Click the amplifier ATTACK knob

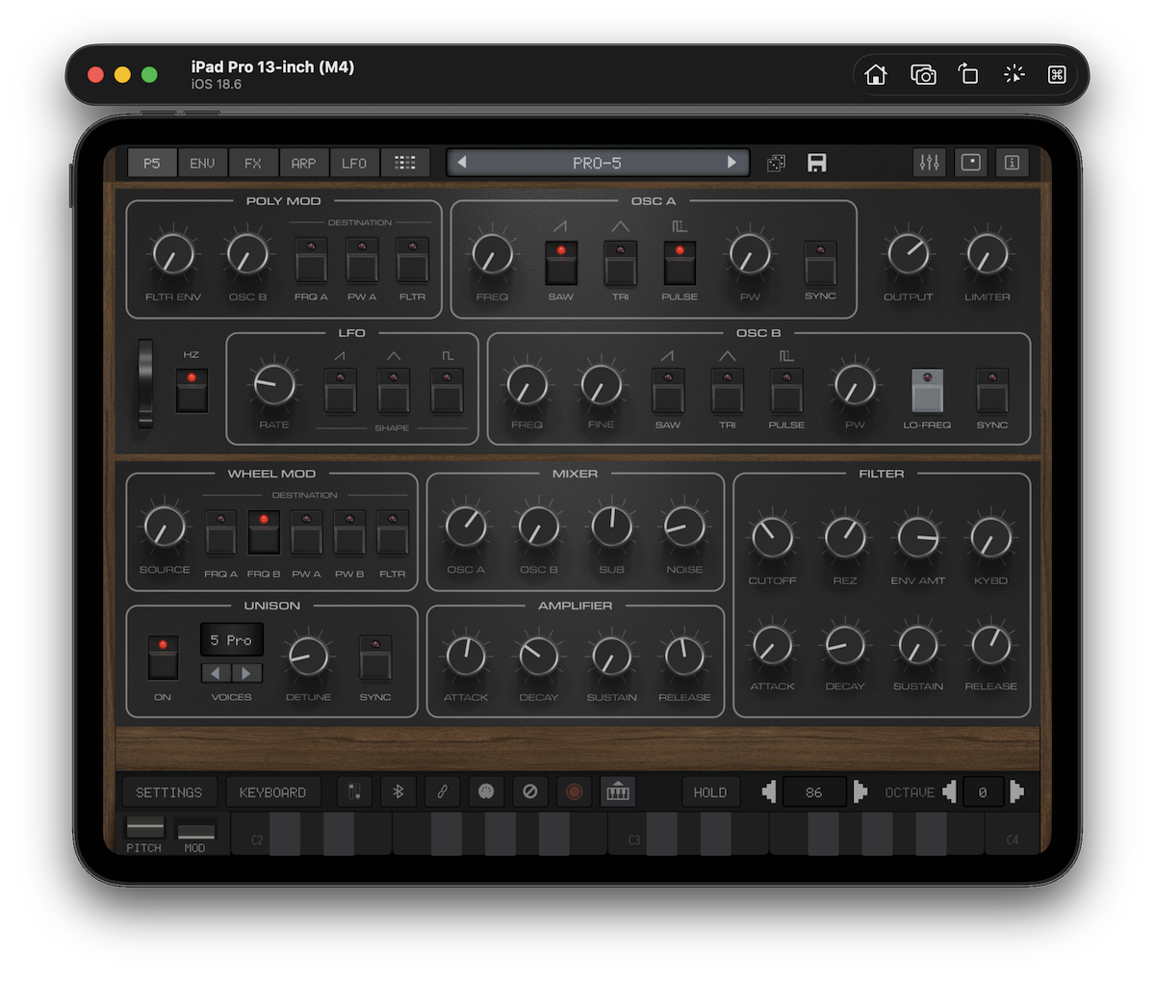tap(466, 656)
